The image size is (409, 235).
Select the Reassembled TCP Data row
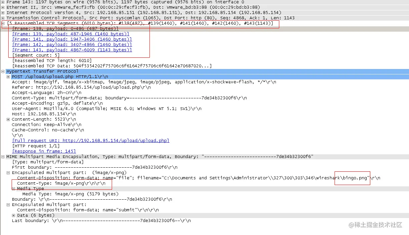click(x=112, y=66)
